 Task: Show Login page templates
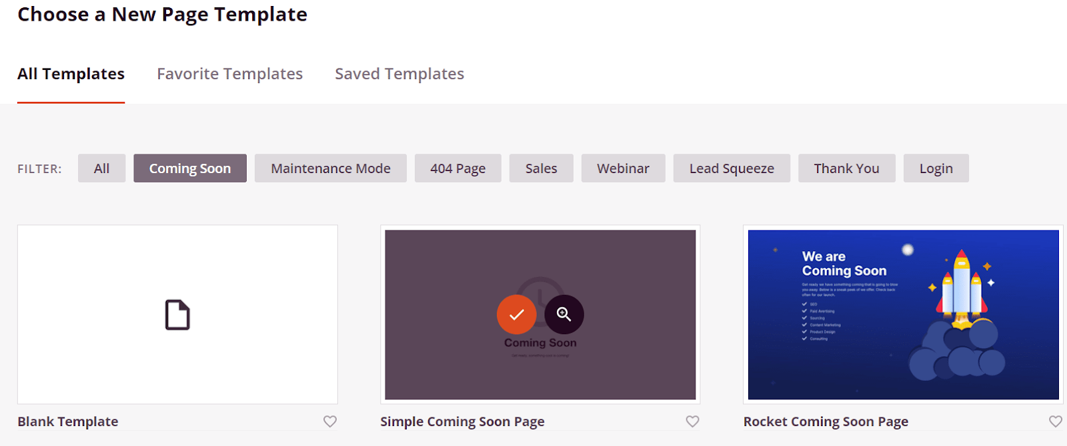pos(936,168)
